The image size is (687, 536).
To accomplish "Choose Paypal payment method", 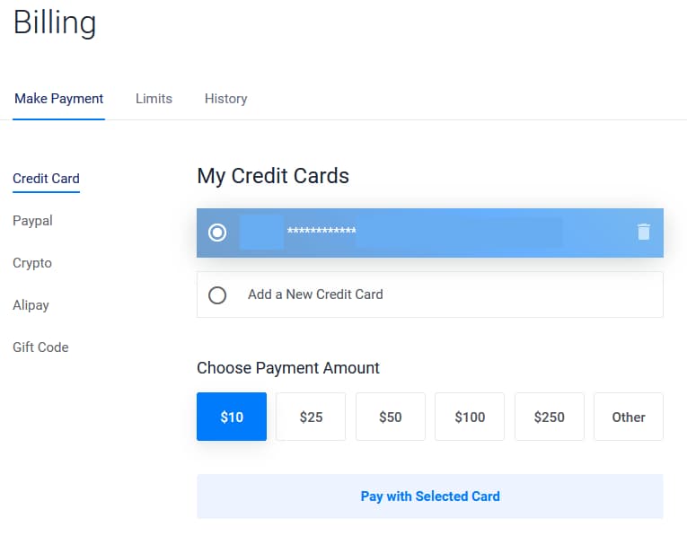I will (33, 220).
